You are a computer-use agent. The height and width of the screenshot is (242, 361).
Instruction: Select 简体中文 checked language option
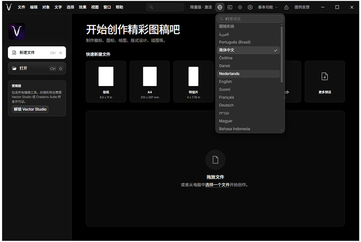pos(248,50)
